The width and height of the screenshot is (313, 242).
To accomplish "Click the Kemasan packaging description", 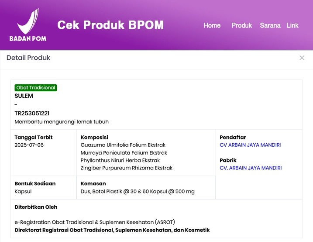I will point(138,191).
